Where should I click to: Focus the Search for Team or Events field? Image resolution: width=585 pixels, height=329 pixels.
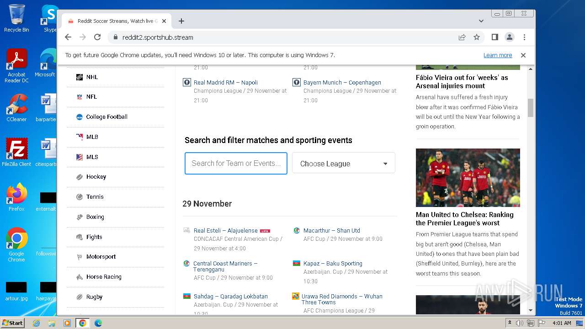(236, 164)
